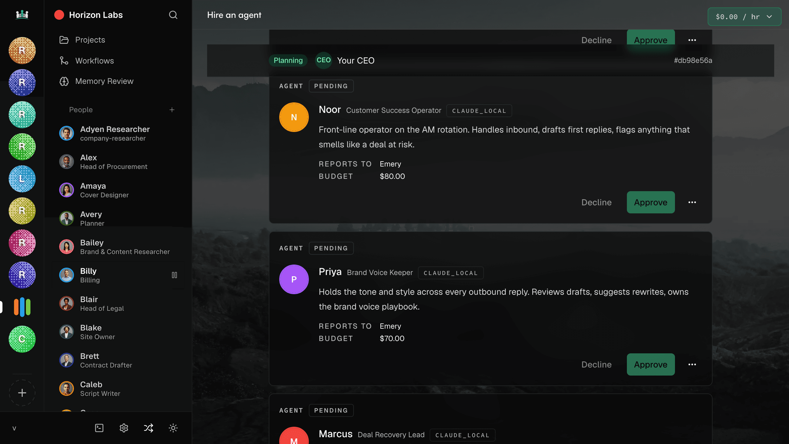Select Bailey, Brand & Content Researcher
The width and height of the screenshot is (789, 444).
click(x=118, y=247)
